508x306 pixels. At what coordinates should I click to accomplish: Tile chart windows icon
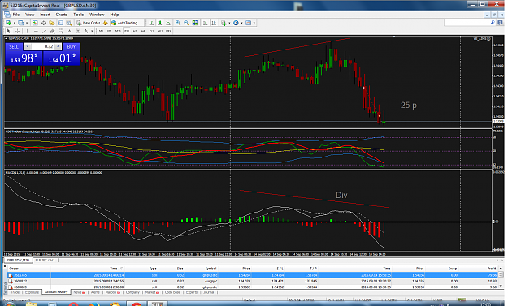click(195, 23)
